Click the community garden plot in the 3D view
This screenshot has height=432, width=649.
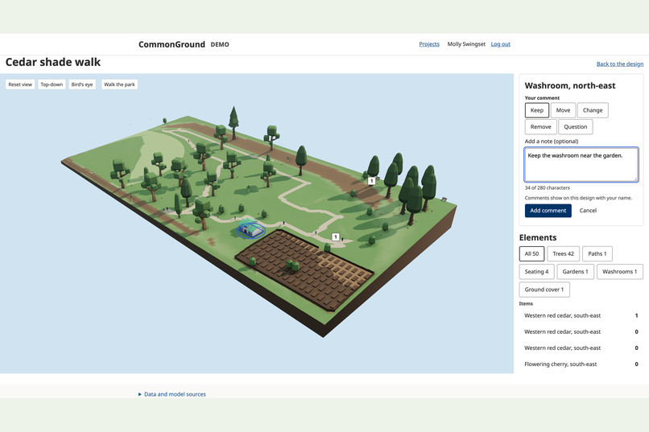click(304, 271)
